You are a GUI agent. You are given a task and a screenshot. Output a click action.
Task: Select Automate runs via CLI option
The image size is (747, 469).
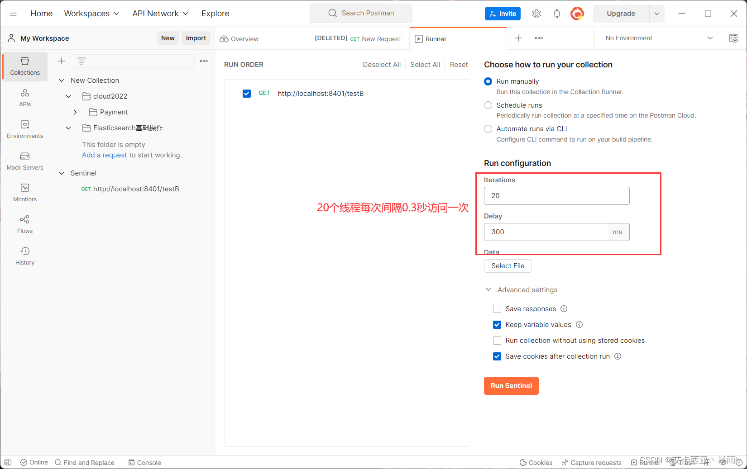click(488, 129)
